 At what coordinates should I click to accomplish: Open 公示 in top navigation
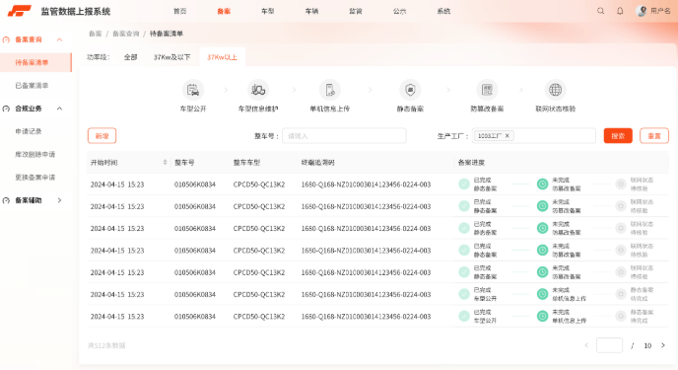399,11
